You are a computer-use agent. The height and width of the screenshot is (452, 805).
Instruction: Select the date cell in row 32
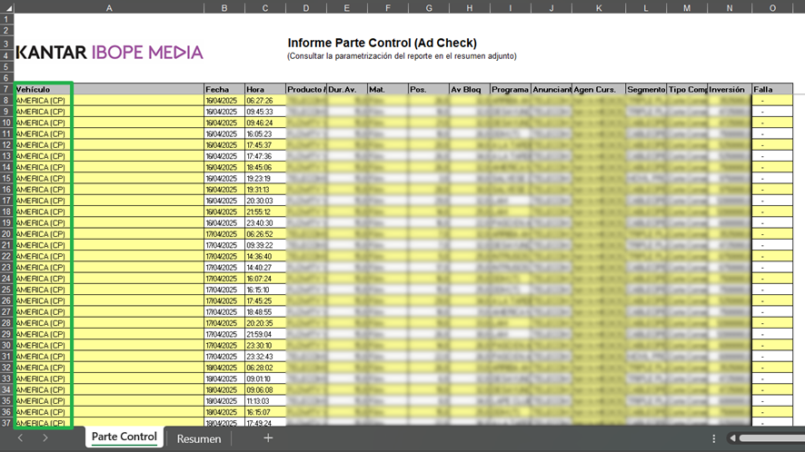click(x=224, y=368)
